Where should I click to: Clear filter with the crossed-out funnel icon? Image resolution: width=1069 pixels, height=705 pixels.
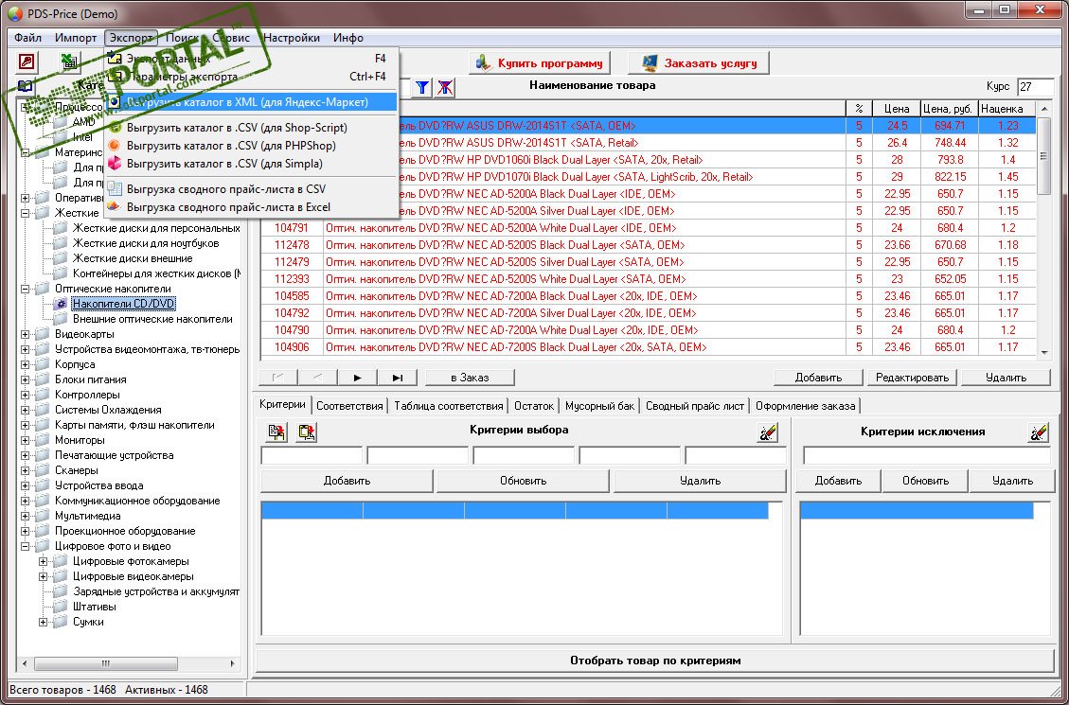coord(445,87)
